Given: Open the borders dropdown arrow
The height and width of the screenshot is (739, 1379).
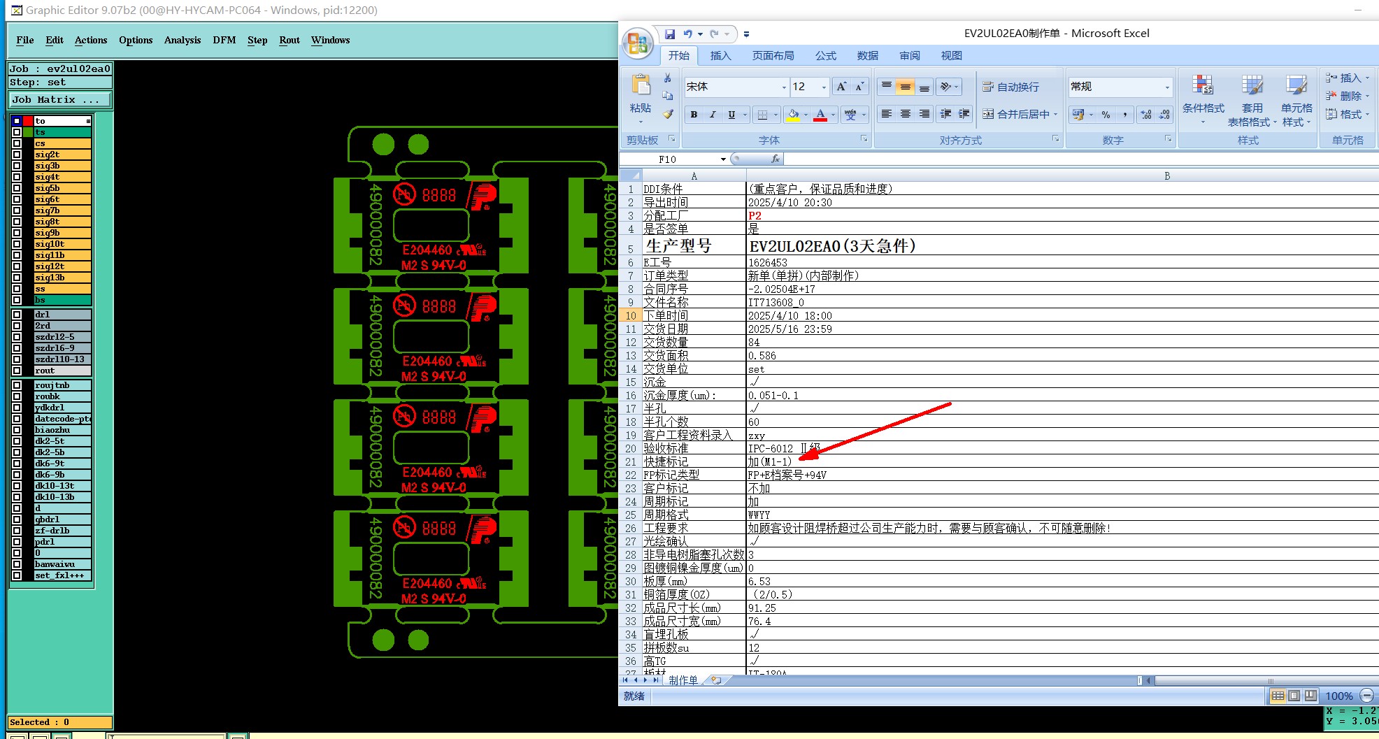Looking at the screenshot, I should click(776, 115).
